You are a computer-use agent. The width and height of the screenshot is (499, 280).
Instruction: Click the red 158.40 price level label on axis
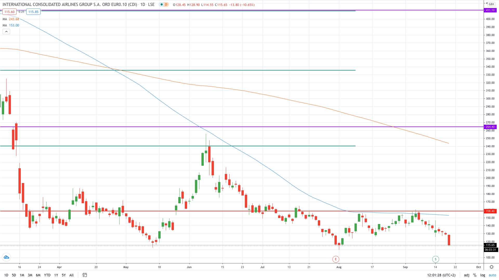[x=490, y=211]
